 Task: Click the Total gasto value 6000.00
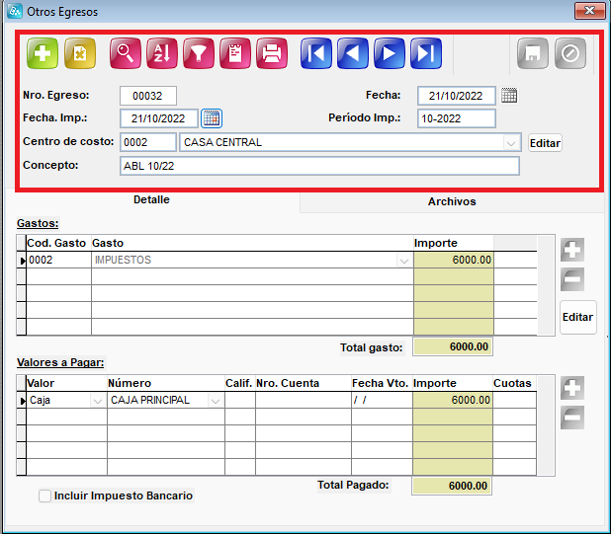[x=453, y=346]
